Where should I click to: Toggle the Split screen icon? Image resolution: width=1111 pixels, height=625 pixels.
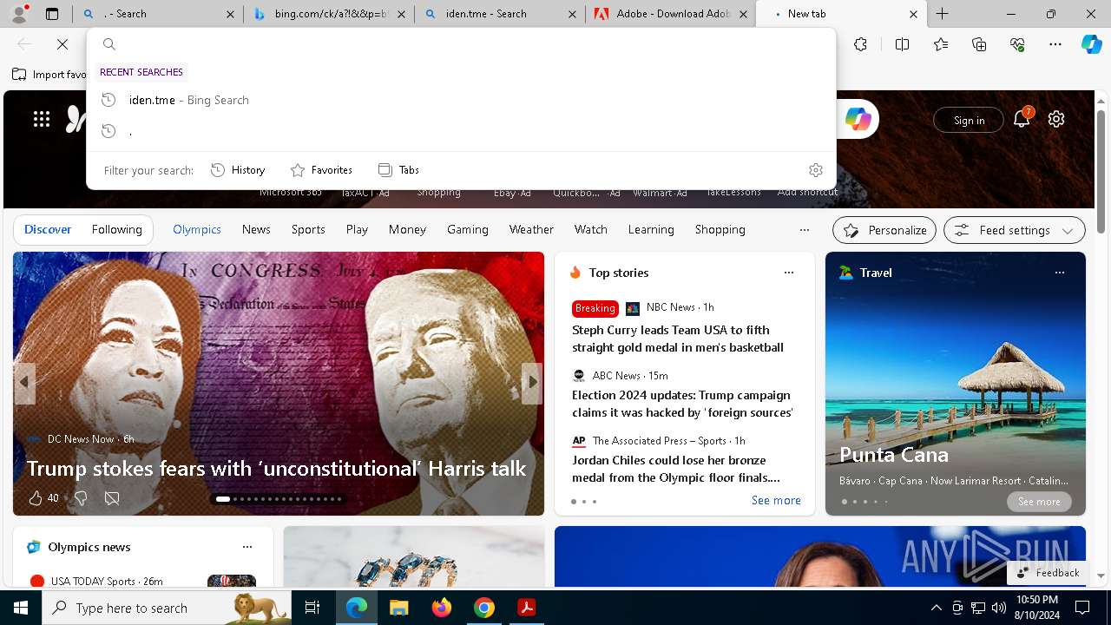point(902,44)
